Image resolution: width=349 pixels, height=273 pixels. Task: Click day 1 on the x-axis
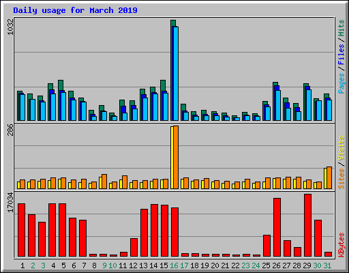coord(22,265)
